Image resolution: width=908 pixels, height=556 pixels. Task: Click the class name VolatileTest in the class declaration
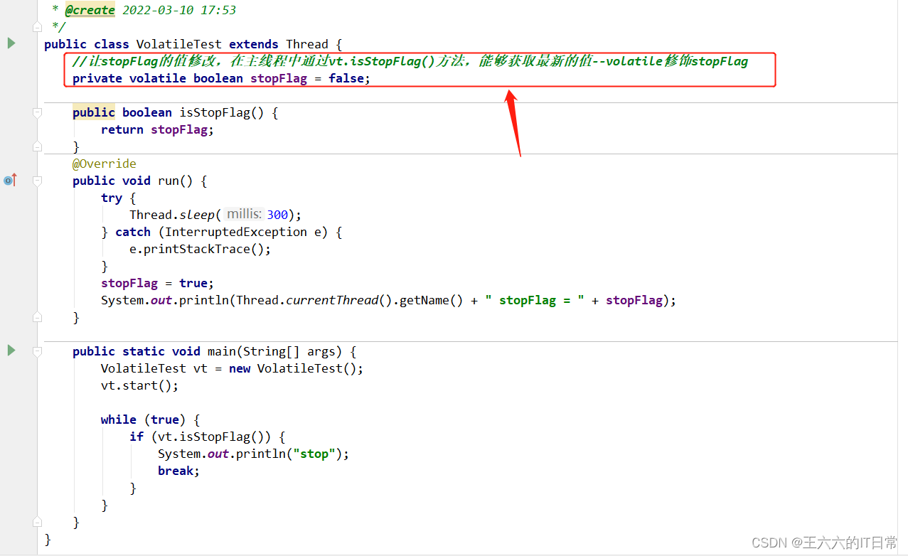point(179,44)
